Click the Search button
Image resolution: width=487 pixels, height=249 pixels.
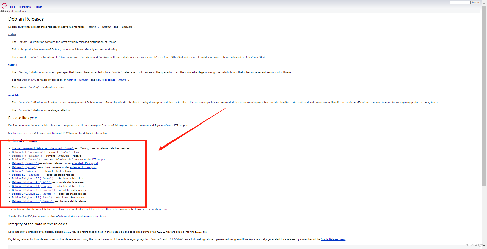pos(476,2)
